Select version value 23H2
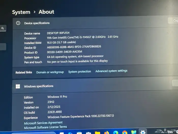 click(x=51, y=102)
